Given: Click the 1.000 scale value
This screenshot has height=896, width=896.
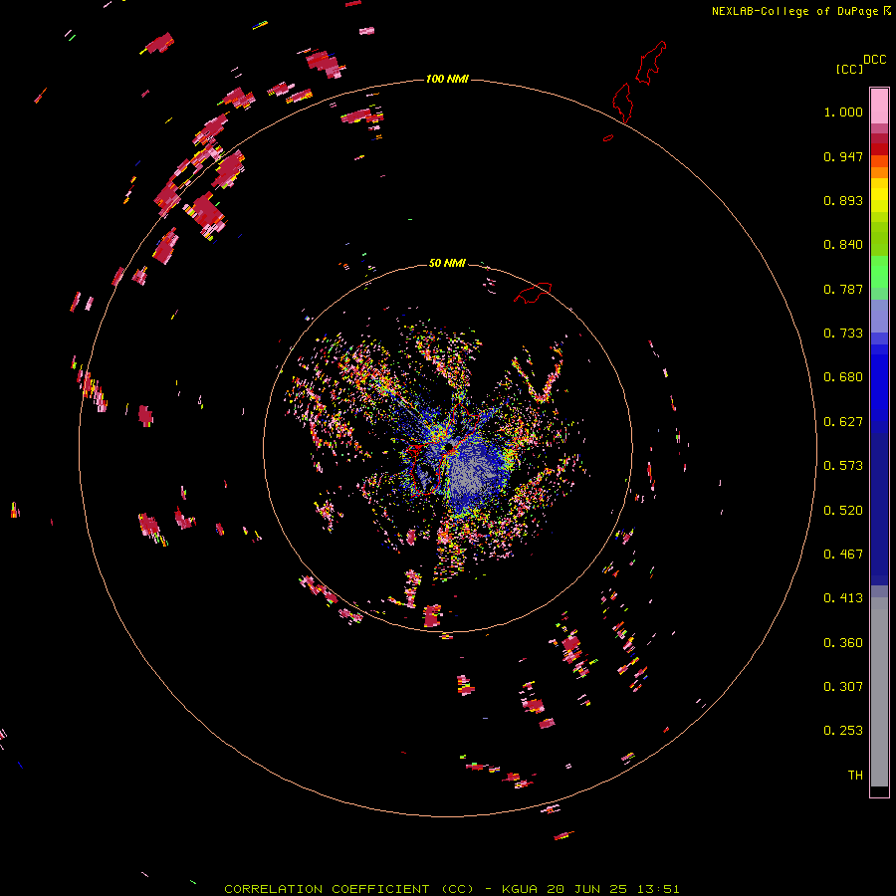Looking at the screenshot, I should coord(843,112).
